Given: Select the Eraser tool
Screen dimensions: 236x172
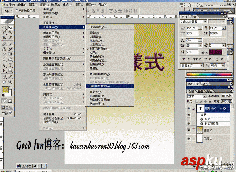Looking at the screenshot, I should click(x=4, y=54).
